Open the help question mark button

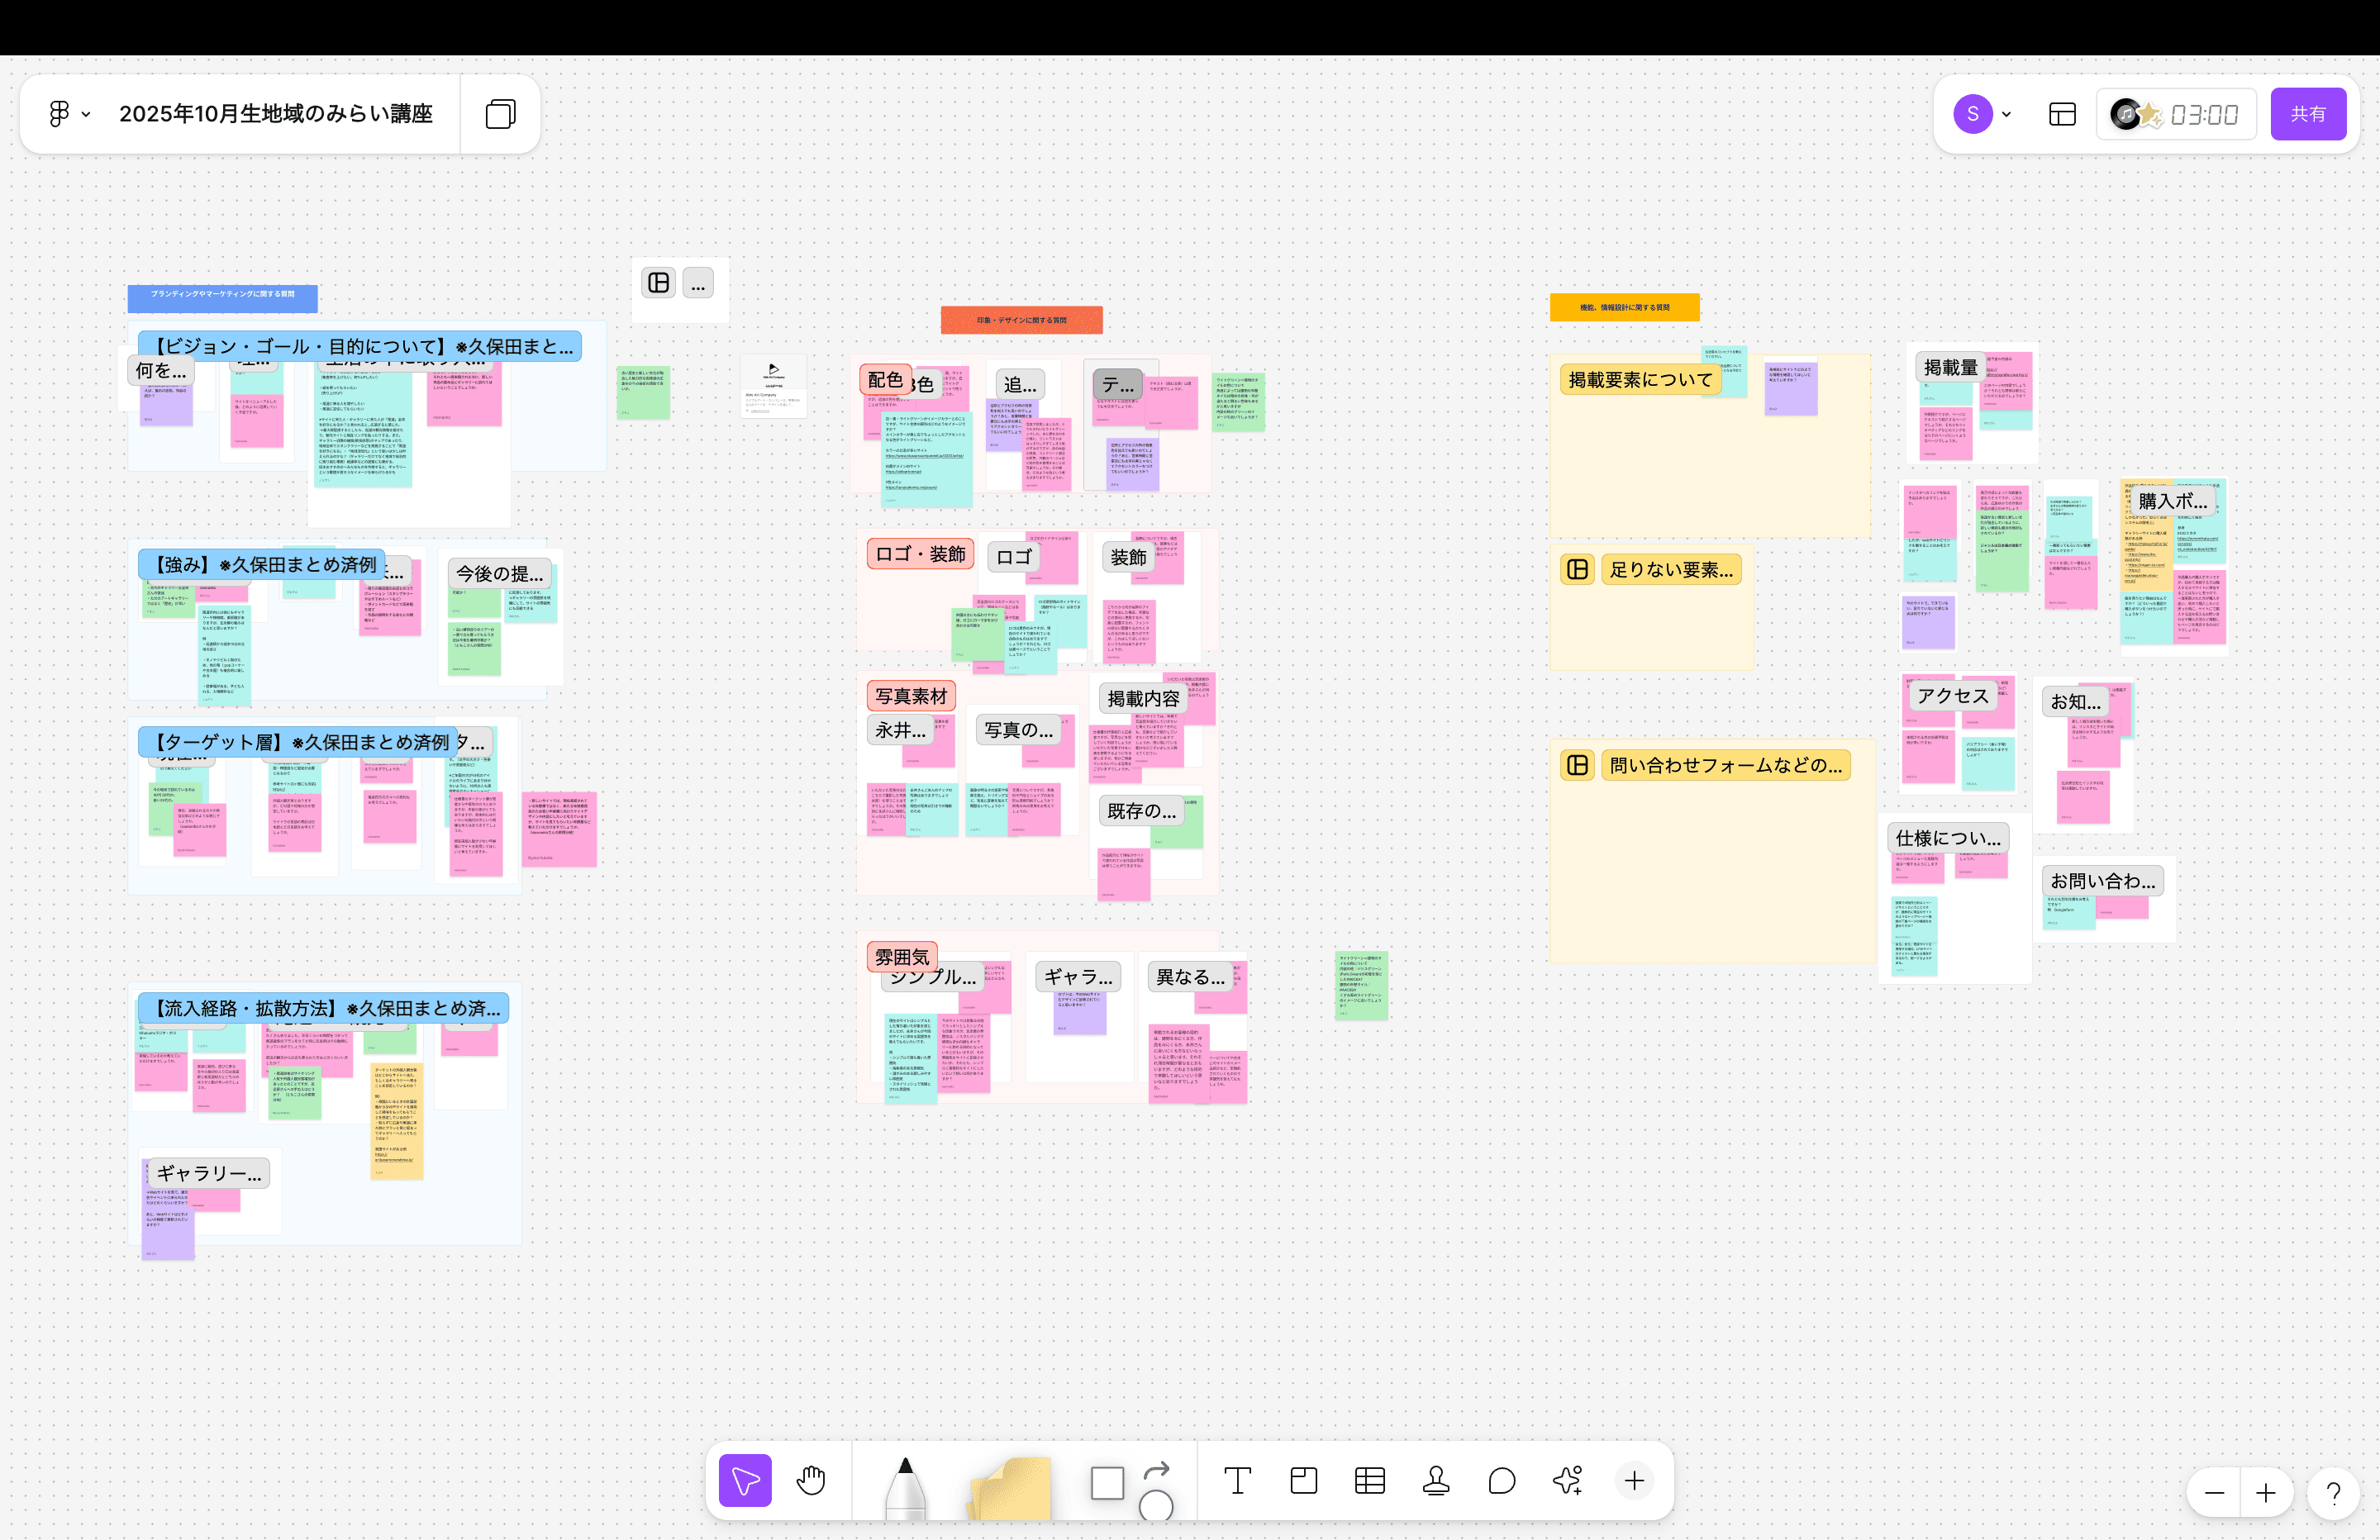coord(2333,1494)
